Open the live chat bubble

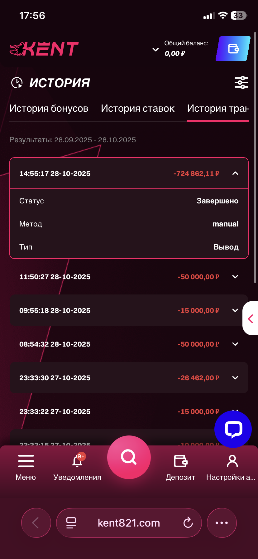point(233,429)
